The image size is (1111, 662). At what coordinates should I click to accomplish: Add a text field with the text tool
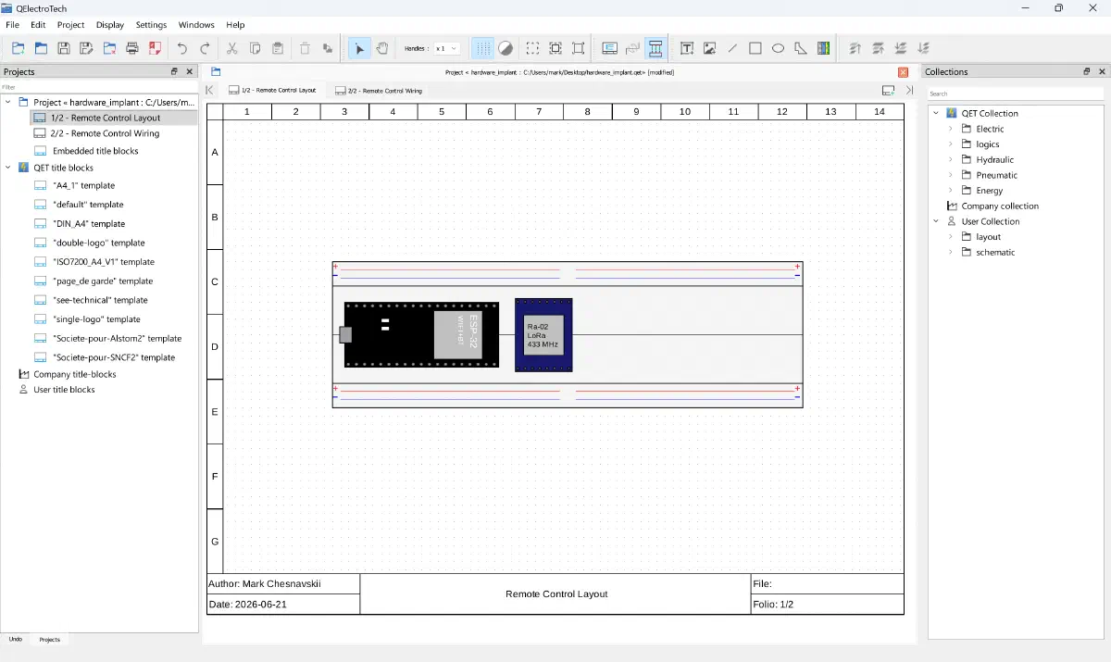687,48
